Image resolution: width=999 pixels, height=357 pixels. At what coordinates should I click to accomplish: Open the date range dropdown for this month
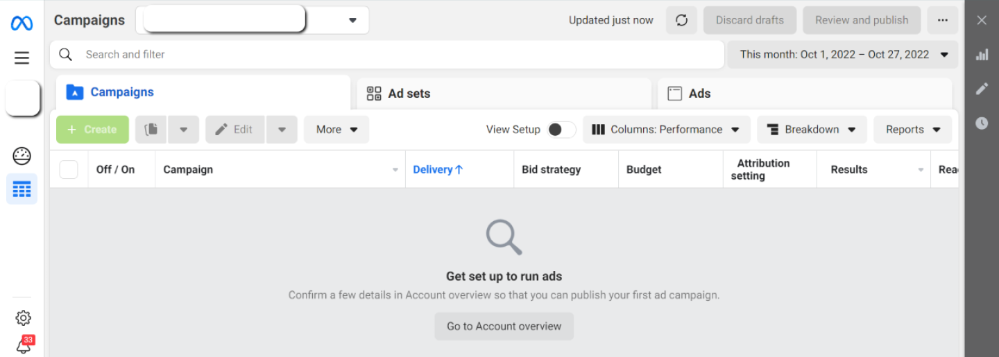click(x=843, y=54)
